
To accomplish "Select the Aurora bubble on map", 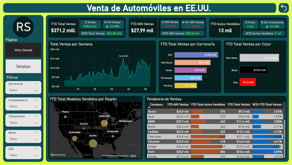I will click(84, 128).
